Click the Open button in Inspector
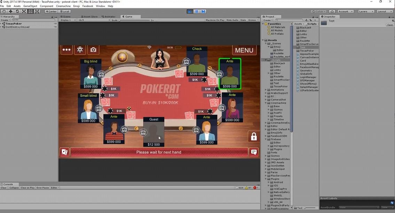This screenshot has height=213, width=395. 390,25
